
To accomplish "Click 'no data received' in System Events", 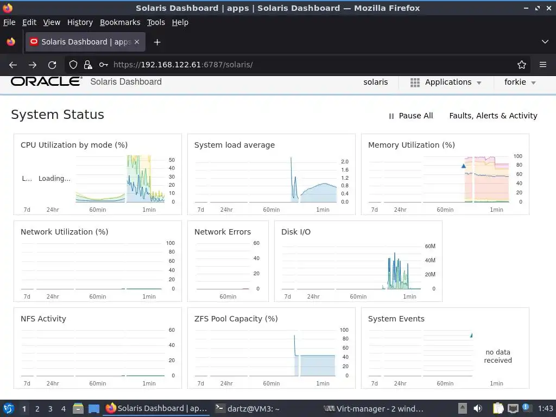I will (498, 356).
